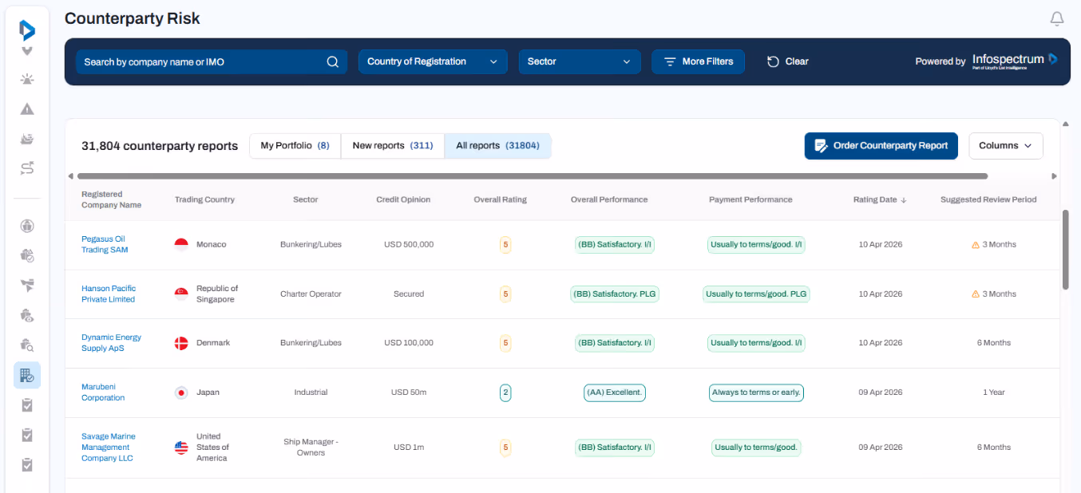Switch to New reports tab
1081x493 pixels.
393,146
